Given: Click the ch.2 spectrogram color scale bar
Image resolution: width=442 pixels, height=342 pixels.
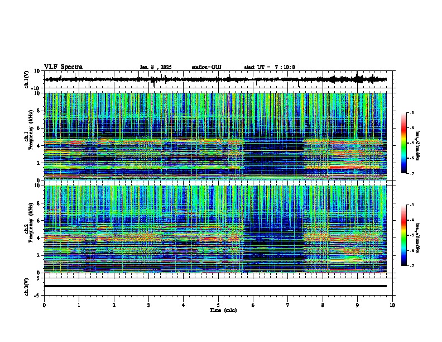Looking at the screenshot, I should (x=404, y=235).
